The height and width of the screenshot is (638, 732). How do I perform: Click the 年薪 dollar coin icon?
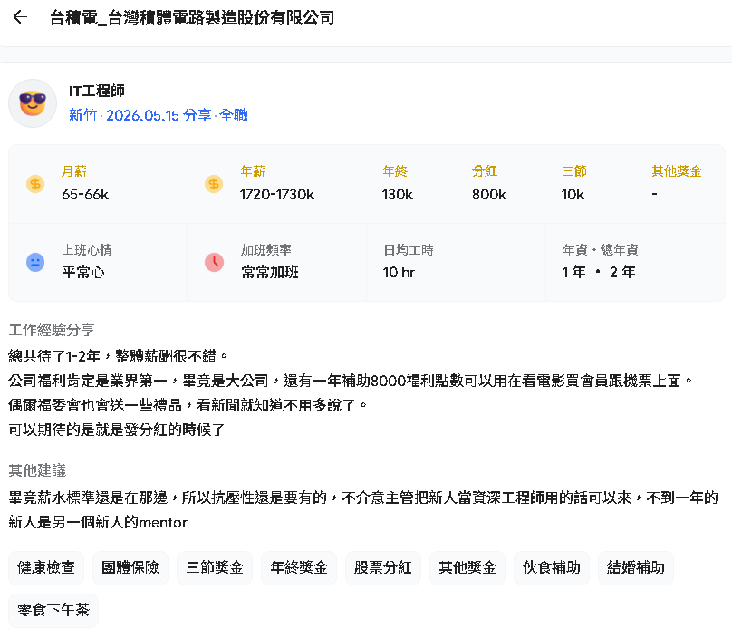point(214,184)
